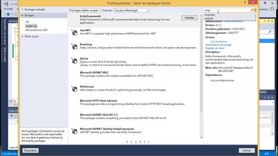The width and height of the screenshot is (278, 156).
Task: Click the Json.NET package icon
Action: pos(75,33)
